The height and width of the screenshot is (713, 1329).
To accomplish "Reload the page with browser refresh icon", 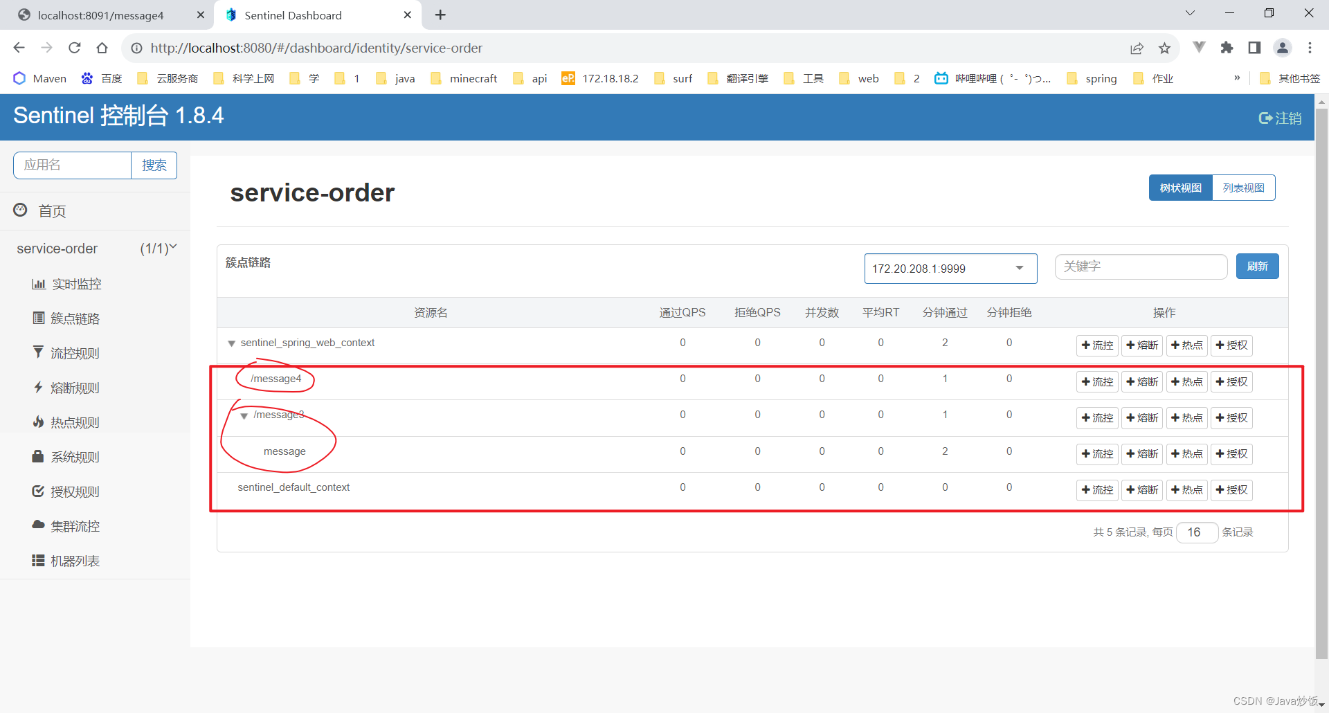I will tap(75, 48).
